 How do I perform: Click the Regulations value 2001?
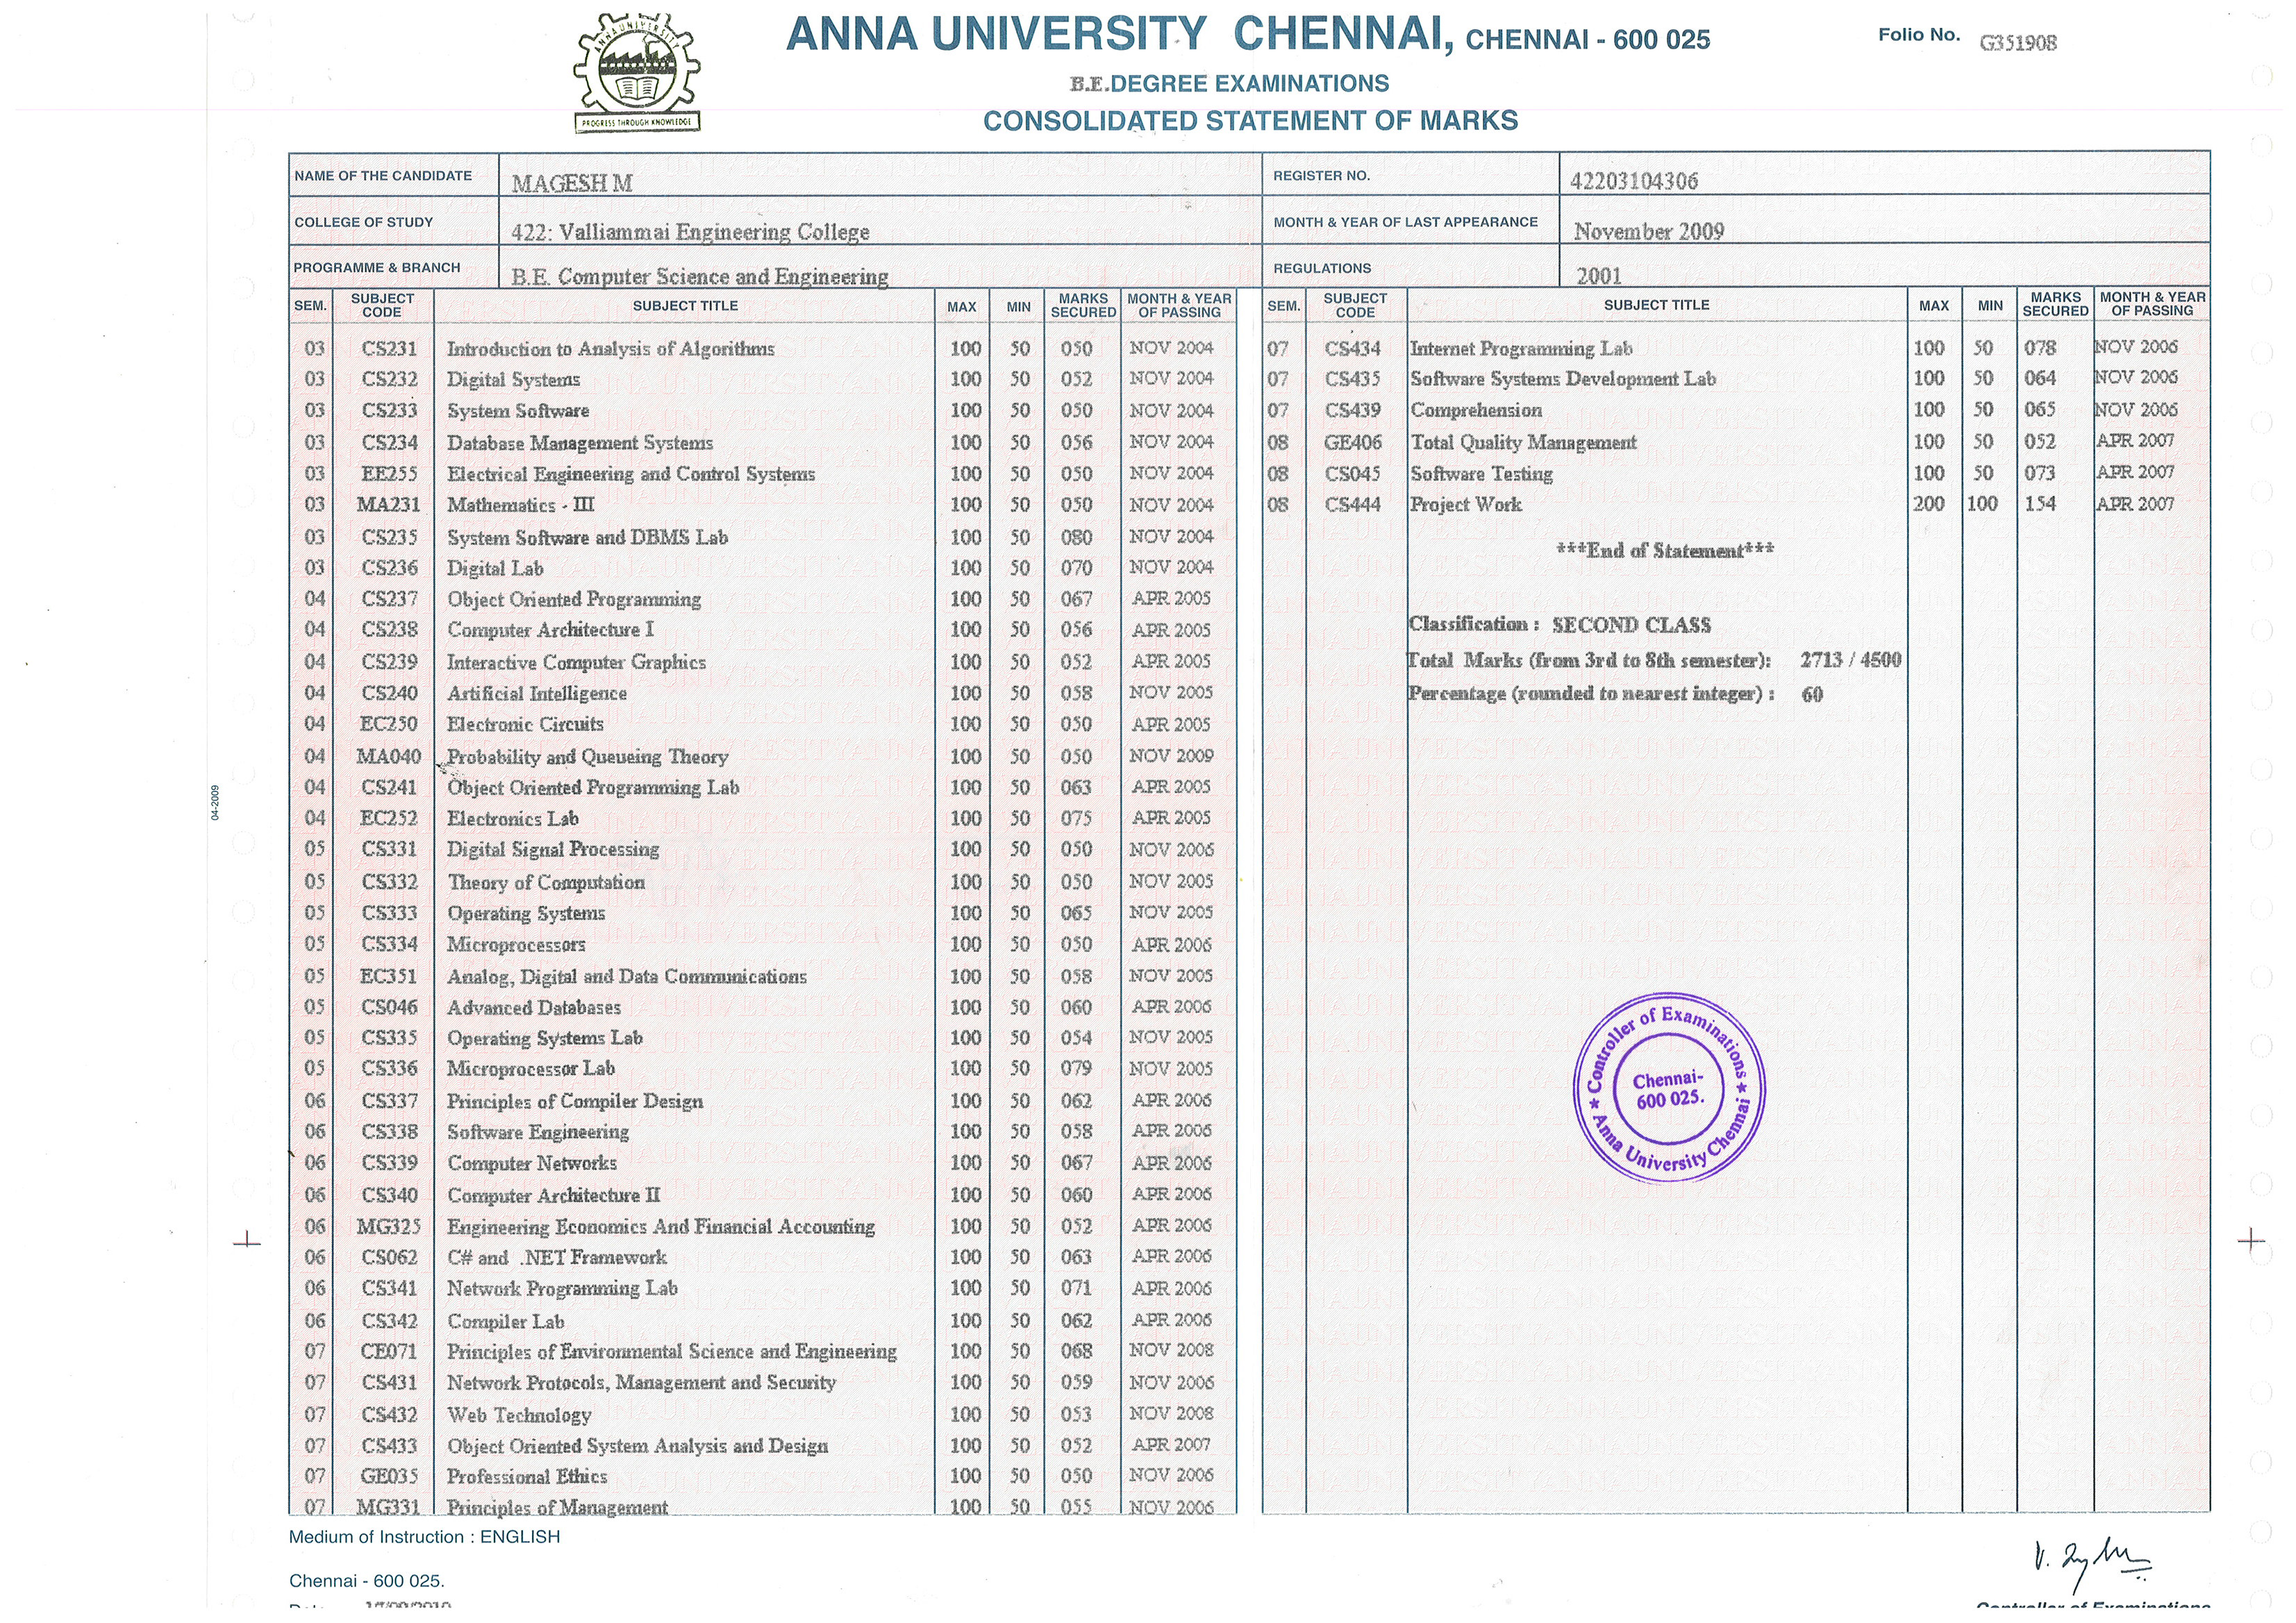pyautogui.click(x=1598, y=276)
